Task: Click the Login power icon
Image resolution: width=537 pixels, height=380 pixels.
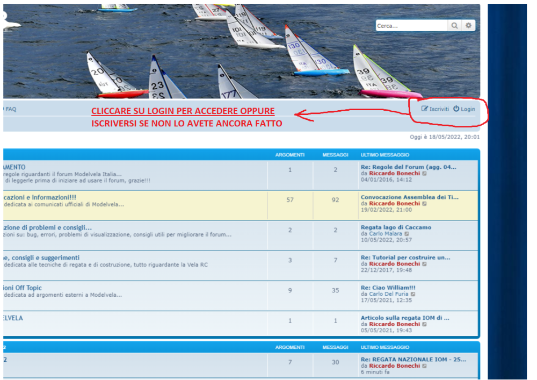Action: 456,109
